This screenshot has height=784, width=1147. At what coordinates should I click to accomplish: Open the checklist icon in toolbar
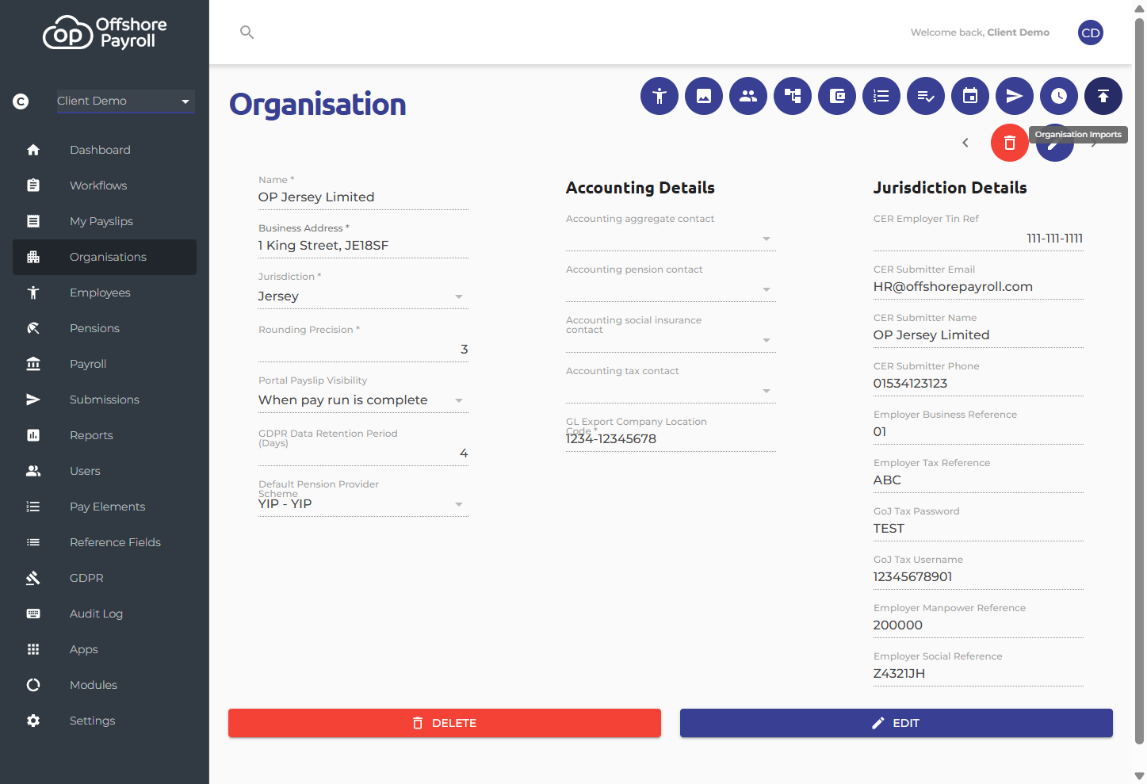[926, 96]
